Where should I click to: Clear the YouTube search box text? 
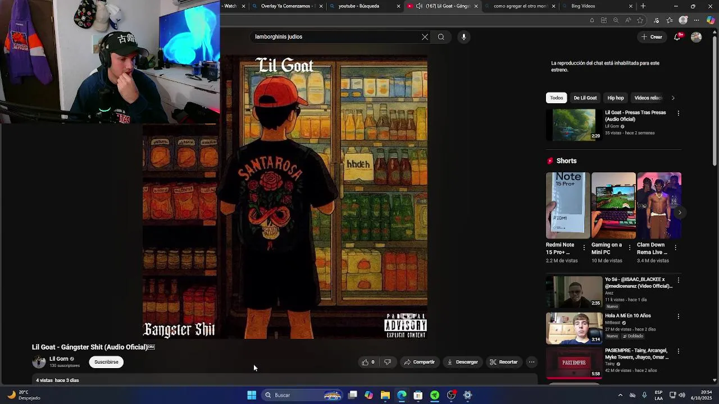(425, 37)
